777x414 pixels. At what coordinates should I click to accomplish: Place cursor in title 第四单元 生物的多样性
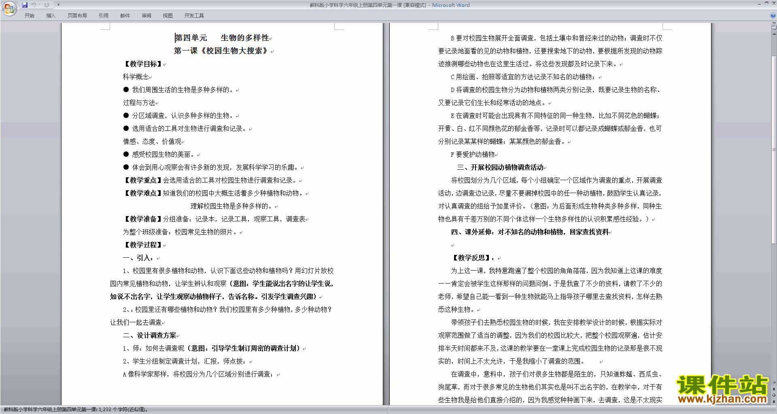pyautogui.click(x=222, y=38)
